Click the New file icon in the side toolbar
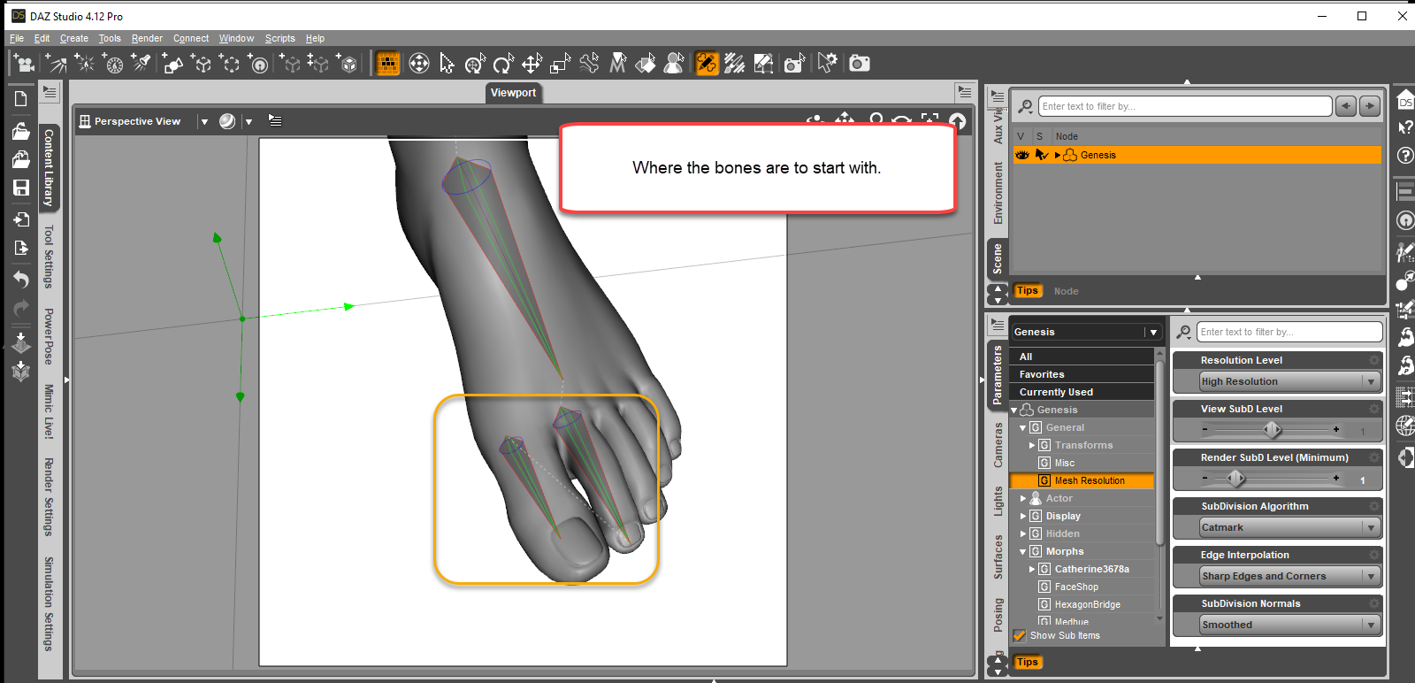The height and width of the screenshot is (683, 1415). (x=21, y=99)
